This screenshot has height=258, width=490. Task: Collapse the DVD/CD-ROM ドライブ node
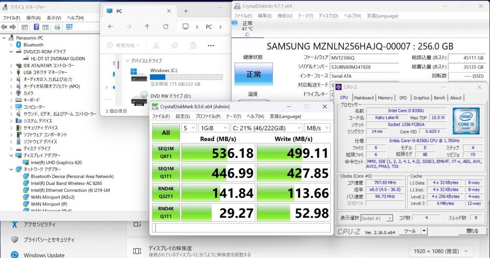12,52
